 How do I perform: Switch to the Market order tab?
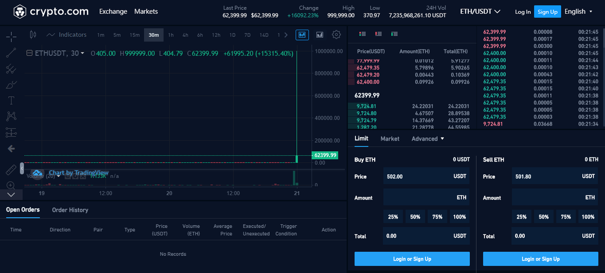pos(390,139)
